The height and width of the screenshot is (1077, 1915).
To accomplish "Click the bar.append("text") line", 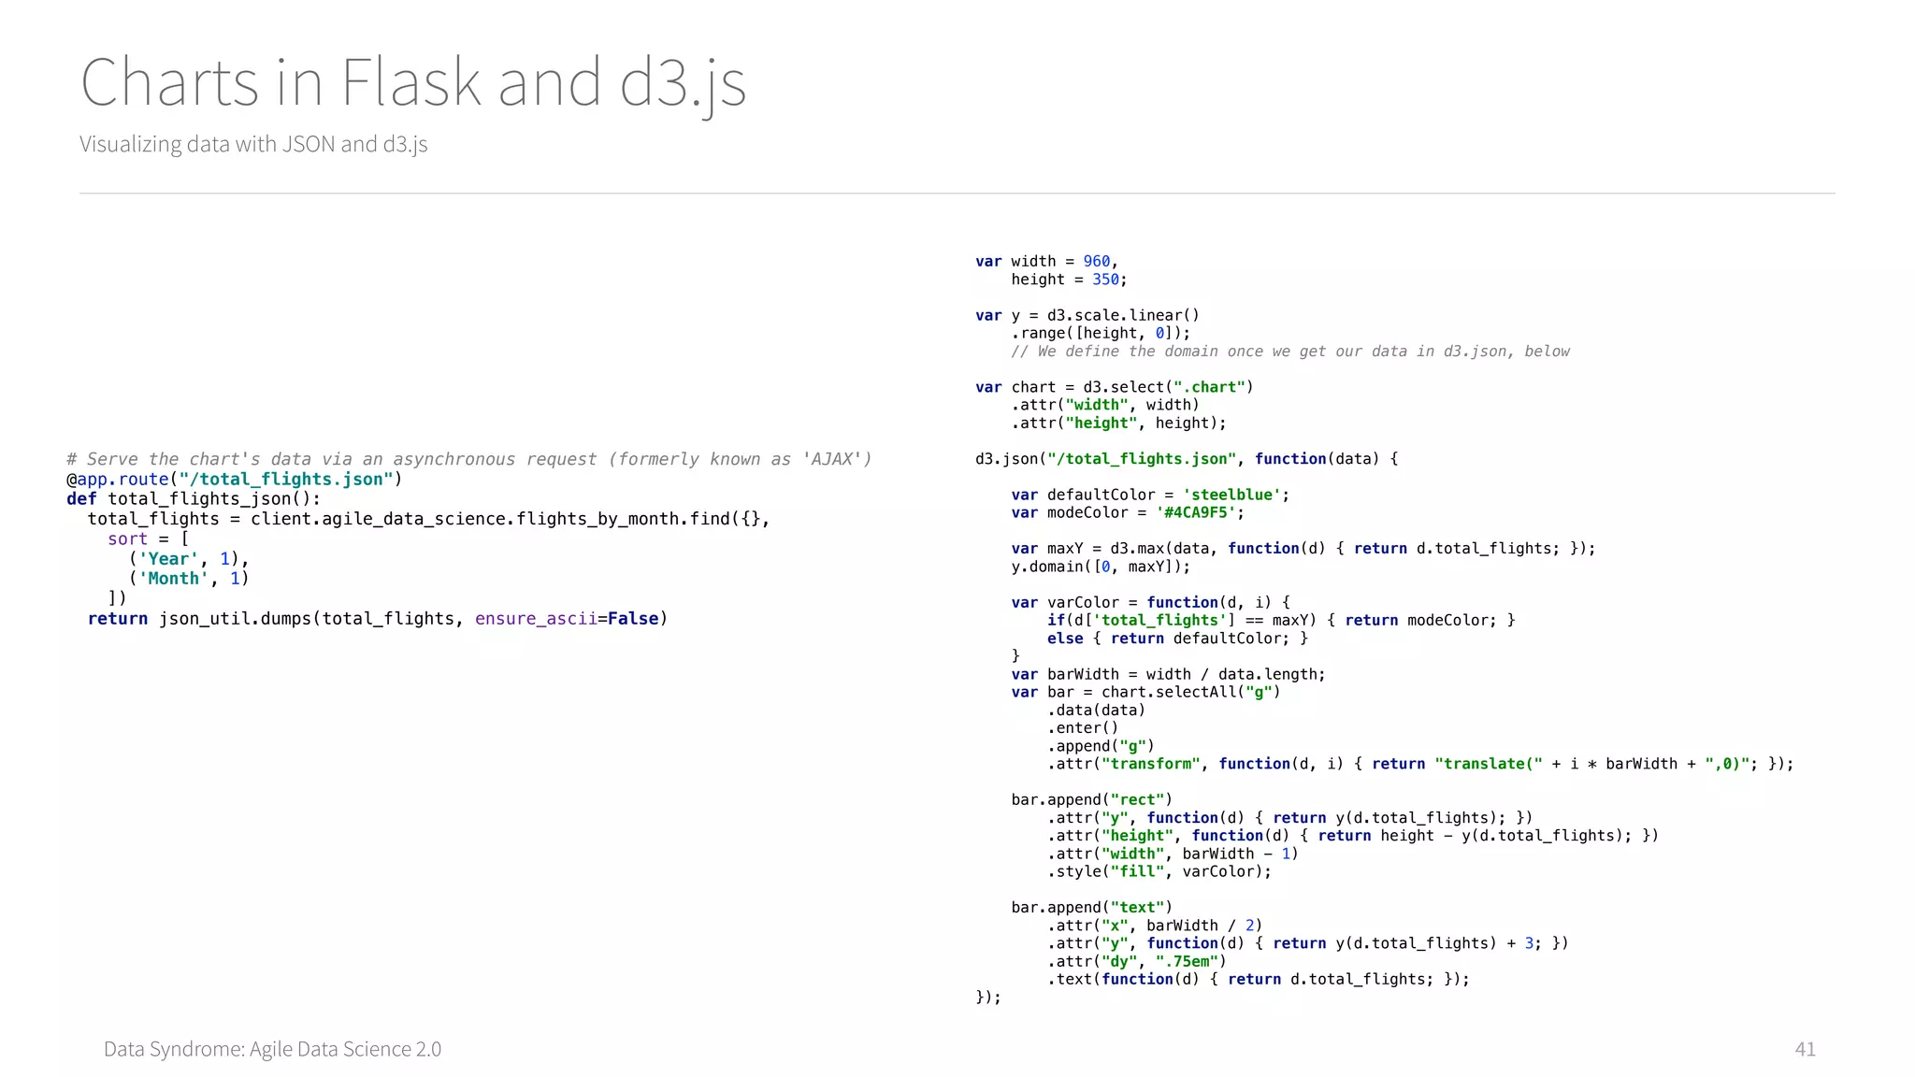I will [1091, 908].
